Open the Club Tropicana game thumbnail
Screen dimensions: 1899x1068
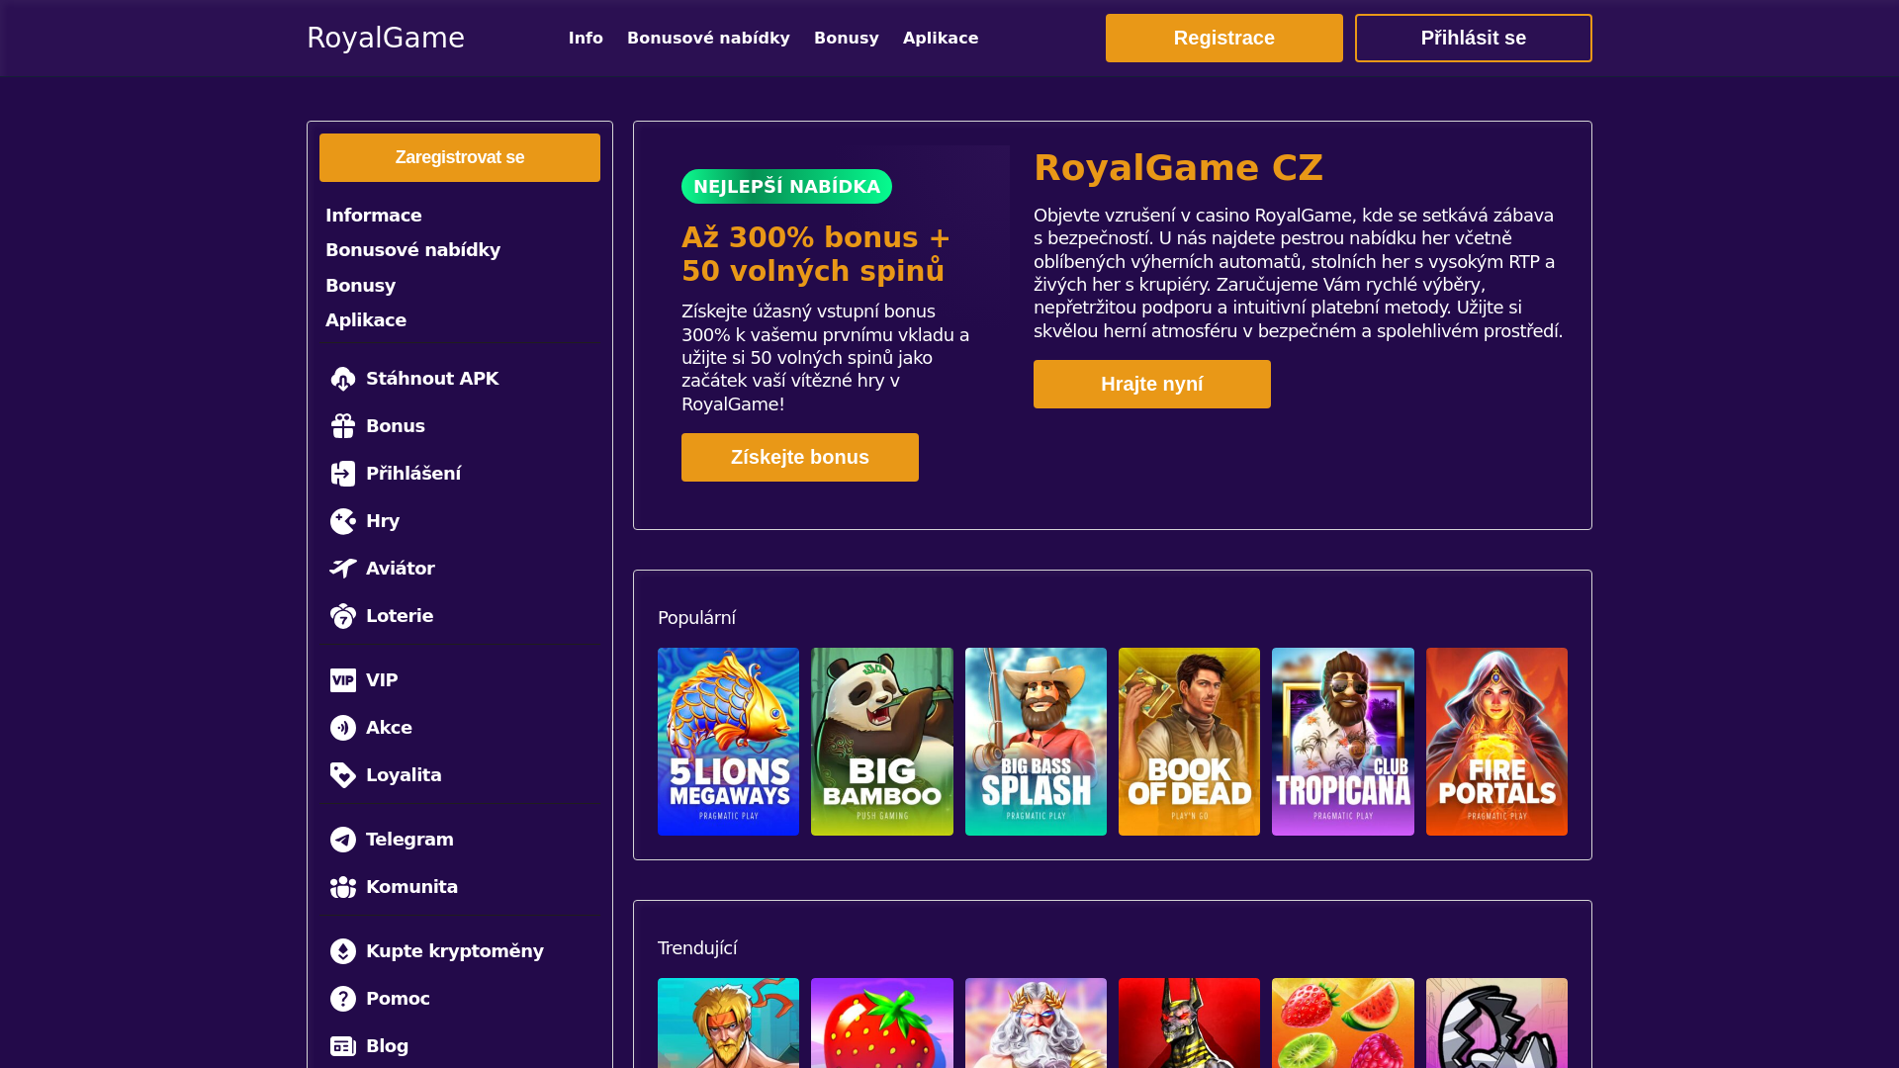click(1343, 742)
